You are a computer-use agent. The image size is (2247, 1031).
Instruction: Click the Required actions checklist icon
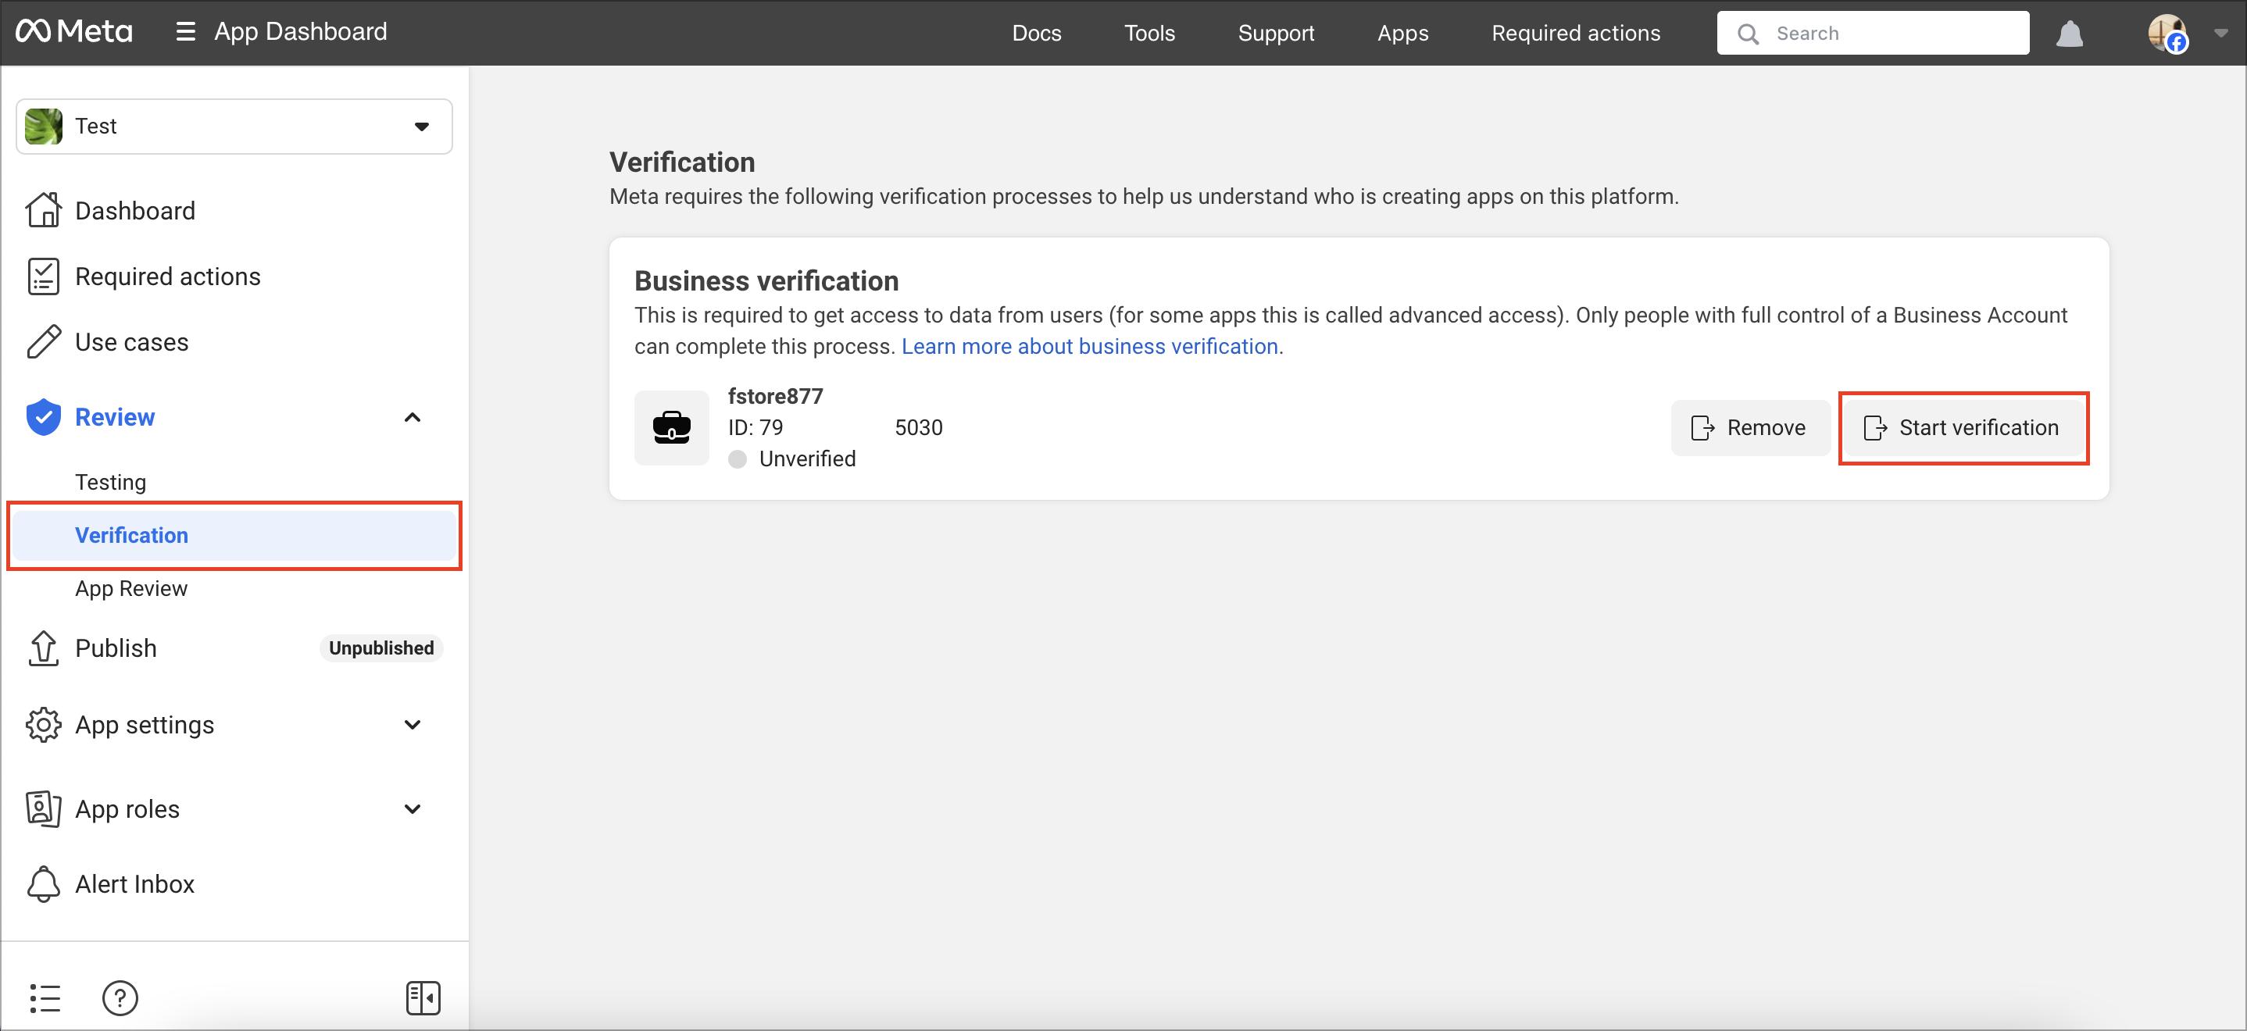[x=44, y=276]
